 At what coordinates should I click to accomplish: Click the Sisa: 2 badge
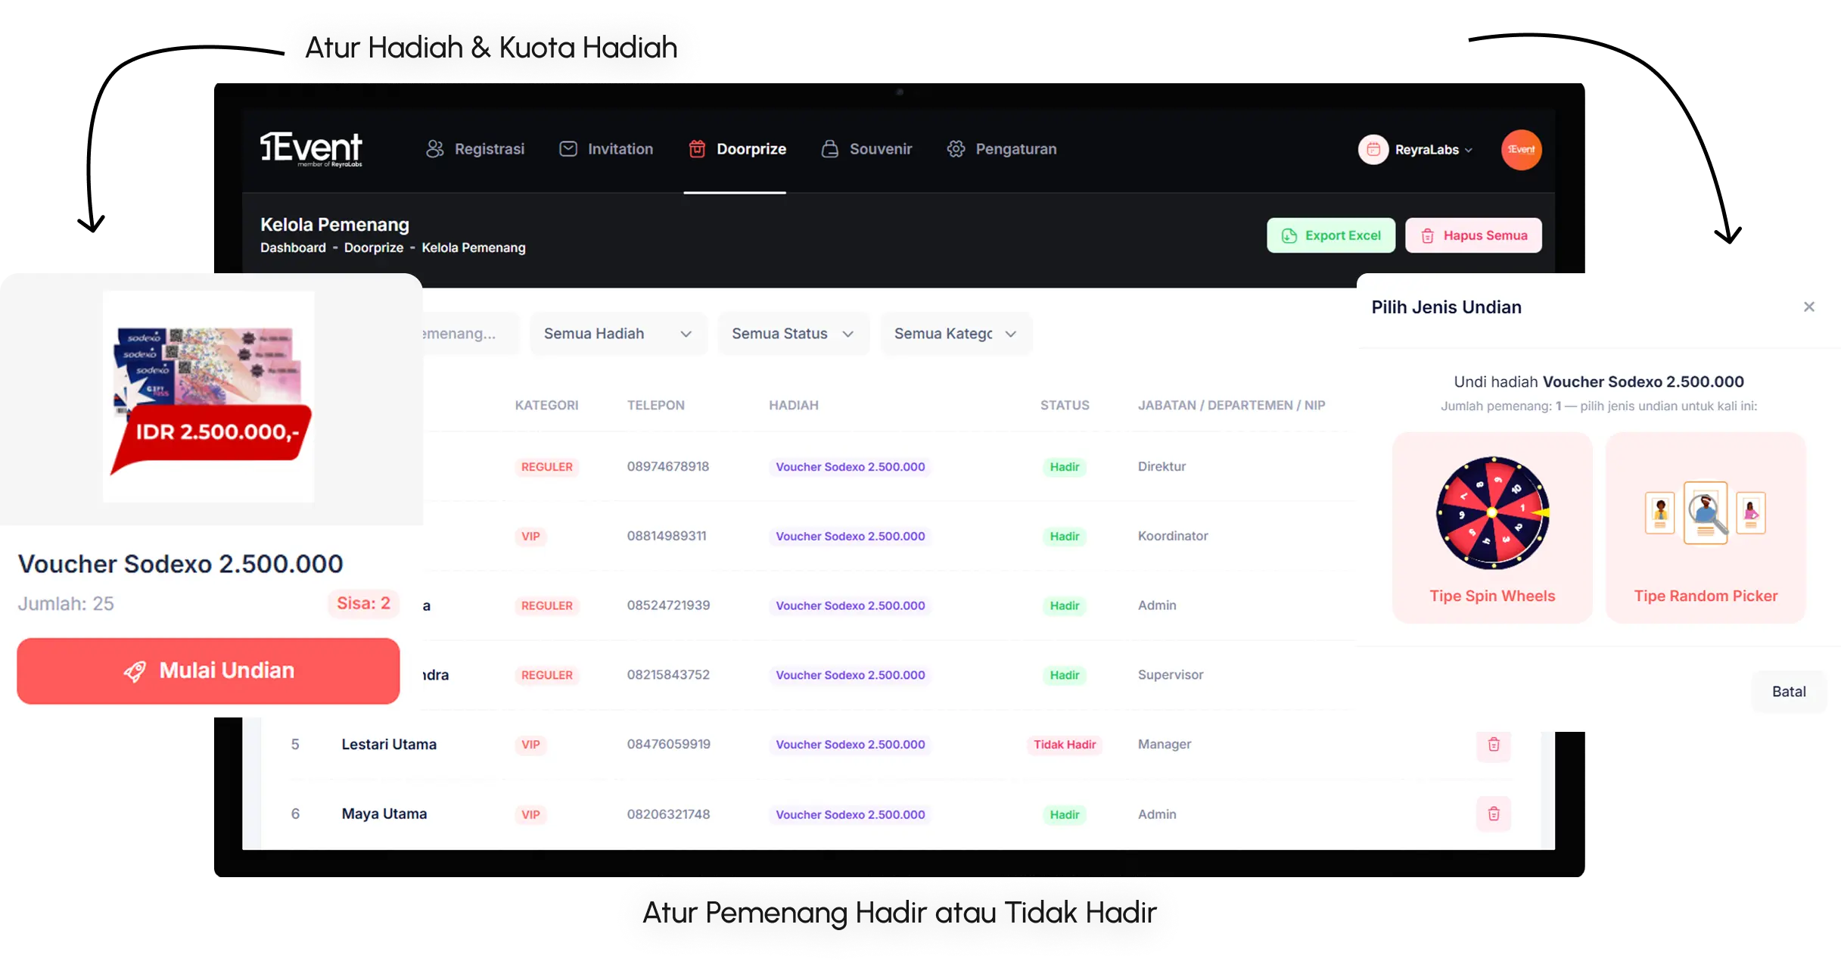363,603
